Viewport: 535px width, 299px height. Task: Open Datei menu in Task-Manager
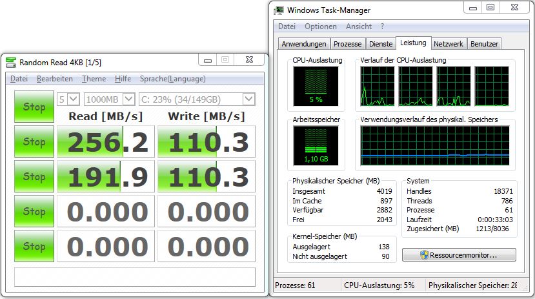coord(287,26)
